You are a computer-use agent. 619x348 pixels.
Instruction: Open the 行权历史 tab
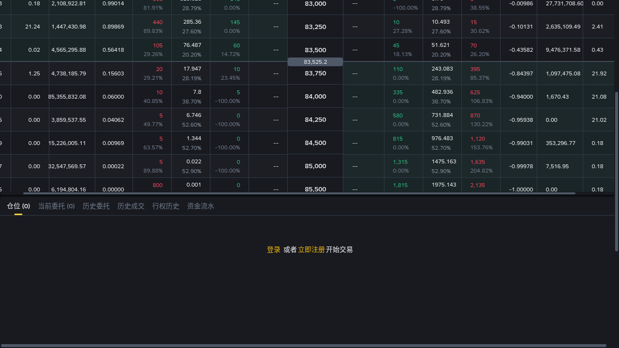(x=166, y=206)
